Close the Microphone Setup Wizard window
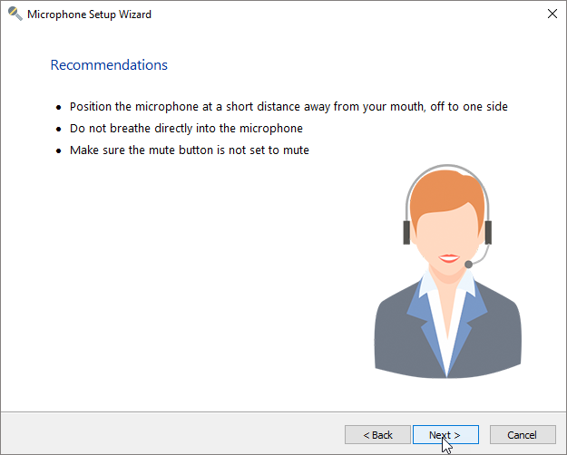 pos(552,15)
